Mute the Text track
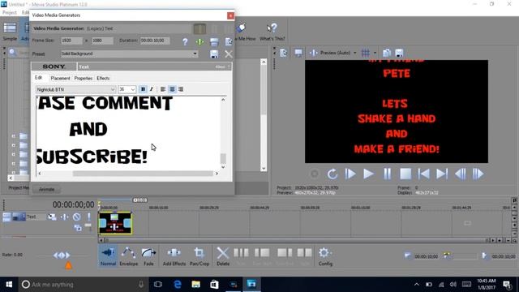This screenshot has height=292, width=519. [77, 217]
